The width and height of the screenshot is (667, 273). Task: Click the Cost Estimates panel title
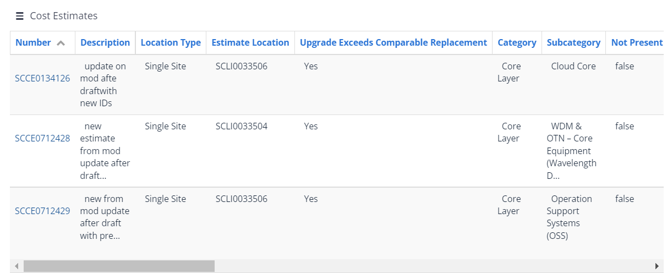pyautogui.click(x=64, y=16)
